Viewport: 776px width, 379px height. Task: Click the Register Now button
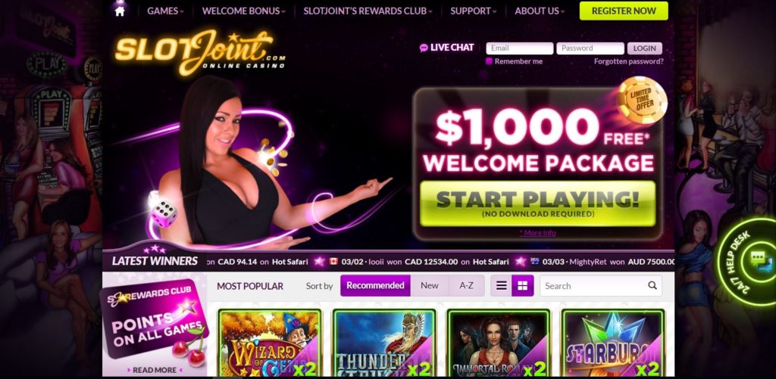click(624, 11)
